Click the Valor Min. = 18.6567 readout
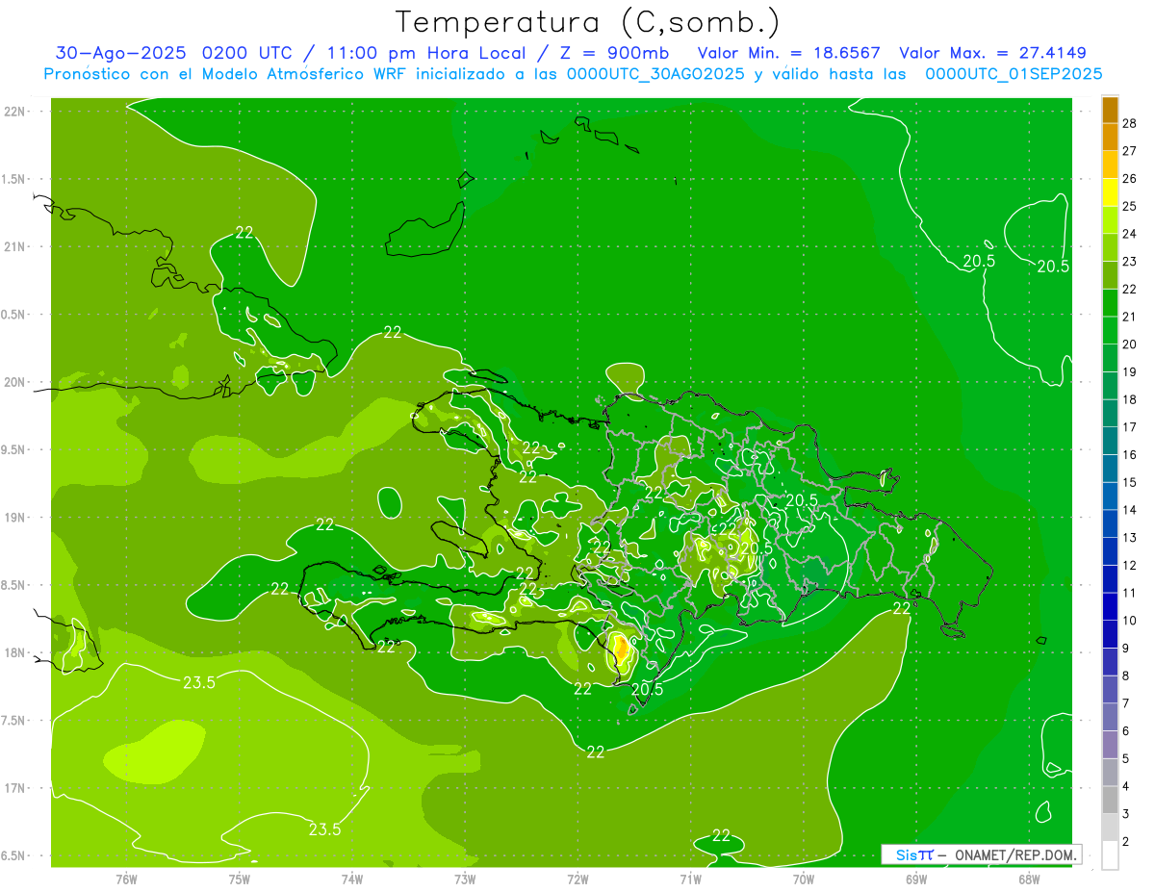1155x892 pixels. click(790, 53)
